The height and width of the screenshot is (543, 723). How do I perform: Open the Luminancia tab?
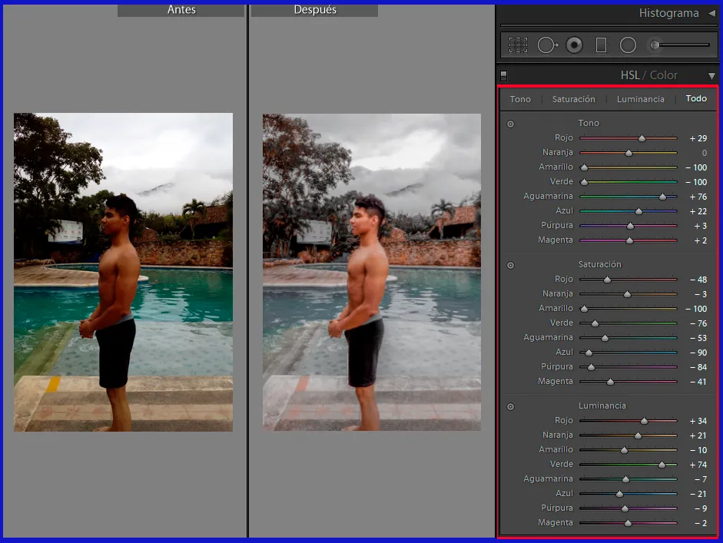click(x=640, y=99)
